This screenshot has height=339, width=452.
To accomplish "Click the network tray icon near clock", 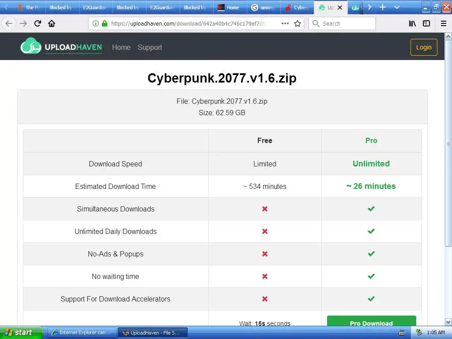I will coord(419,332).
